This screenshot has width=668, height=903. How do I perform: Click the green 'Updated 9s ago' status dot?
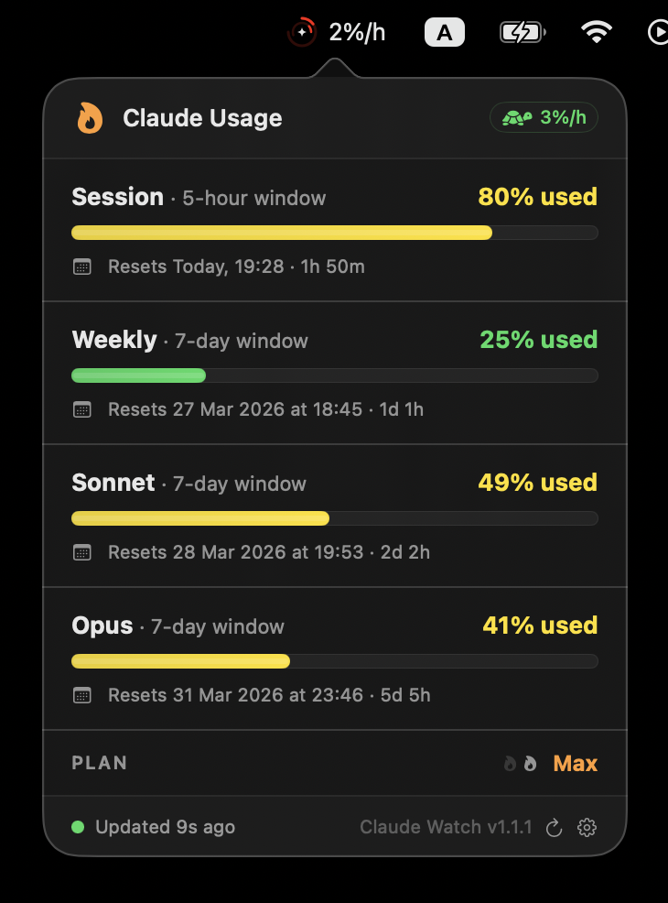pyautogui.click(x=78, y=827)
